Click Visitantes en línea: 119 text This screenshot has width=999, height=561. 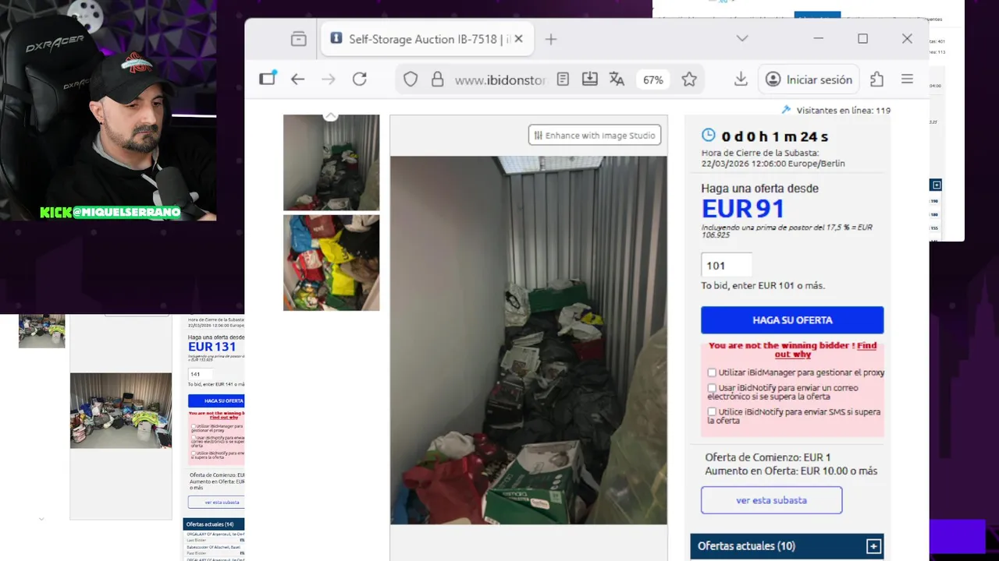pos(843,110)
